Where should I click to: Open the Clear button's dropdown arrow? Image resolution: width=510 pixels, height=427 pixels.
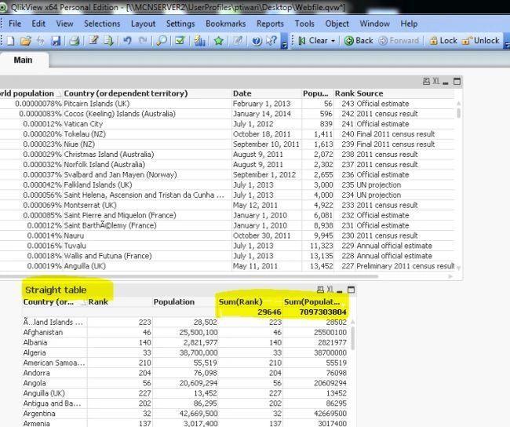[333, 41]
